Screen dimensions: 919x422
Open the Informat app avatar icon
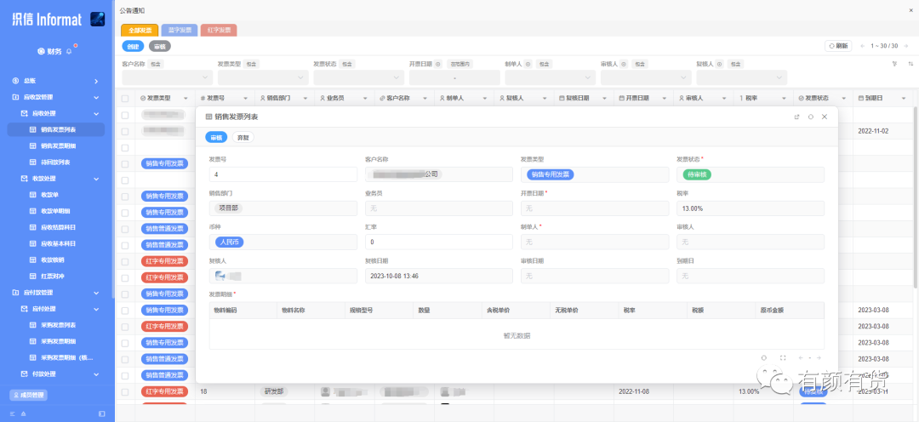coord(97,19)
